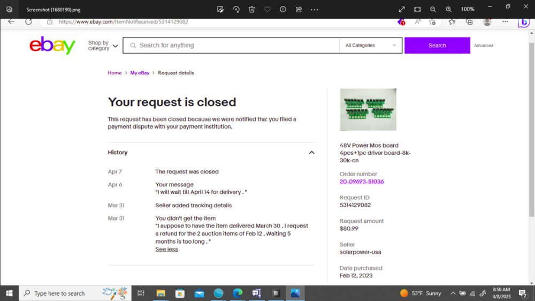Zoom out with the magnifier minus icon
Screen dimensions: 535x301
click(x=433, y=10)
